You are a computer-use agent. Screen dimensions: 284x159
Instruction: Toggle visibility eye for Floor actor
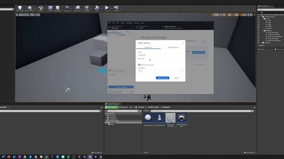[259, 21]
